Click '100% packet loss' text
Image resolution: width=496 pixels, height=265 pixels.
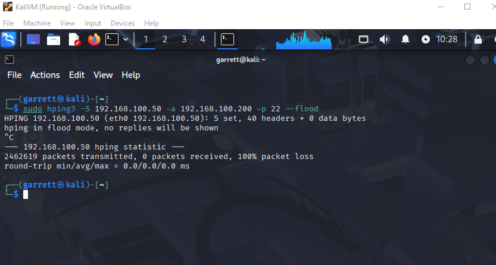pyautogui.click(x=275, y=157)
